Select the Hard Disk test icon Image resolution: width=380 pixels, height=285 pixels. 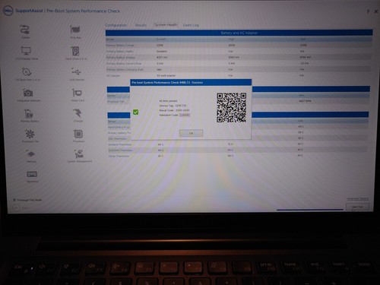coord(76,51)
